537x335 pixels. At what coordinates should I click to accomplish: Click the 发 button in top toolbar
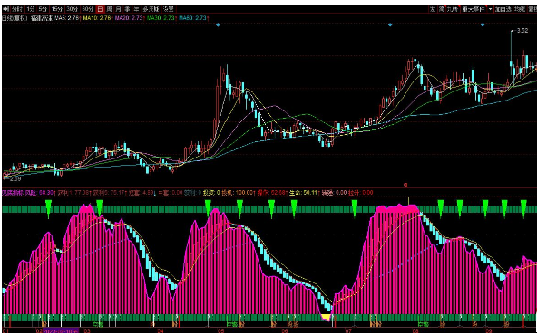point(433,9)
